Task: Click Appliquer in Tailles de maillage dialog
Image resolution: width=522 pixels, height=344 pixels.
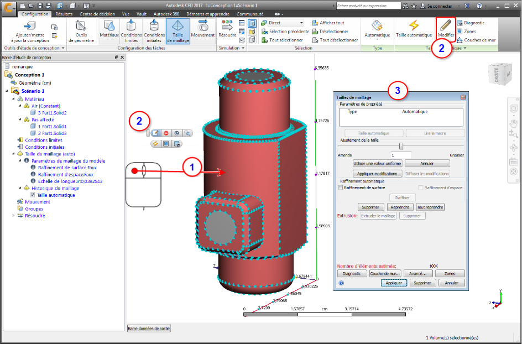Action: 394,283
